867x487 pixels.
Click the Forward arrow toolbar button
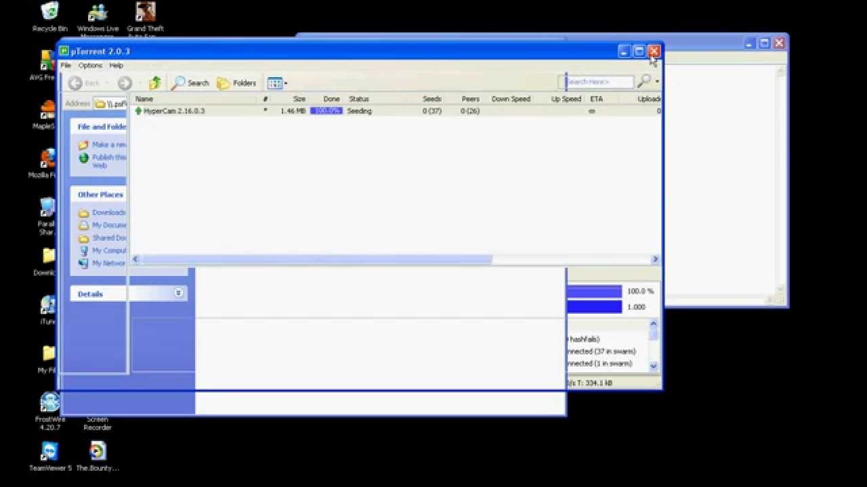(125, 83)
